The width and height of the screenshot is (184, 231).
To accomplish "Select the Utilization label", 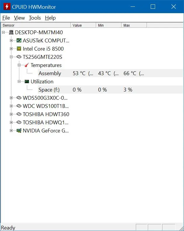I will click(x=42, y=82).
